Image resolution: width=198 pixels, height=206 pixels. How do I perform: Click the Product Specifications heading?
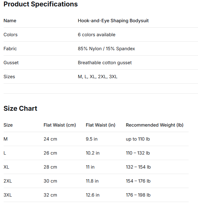(x=40, y=4)
